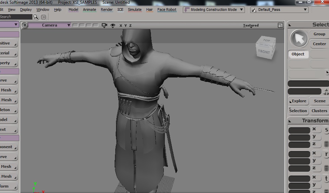Open the Explore button menu

[298, 101]
